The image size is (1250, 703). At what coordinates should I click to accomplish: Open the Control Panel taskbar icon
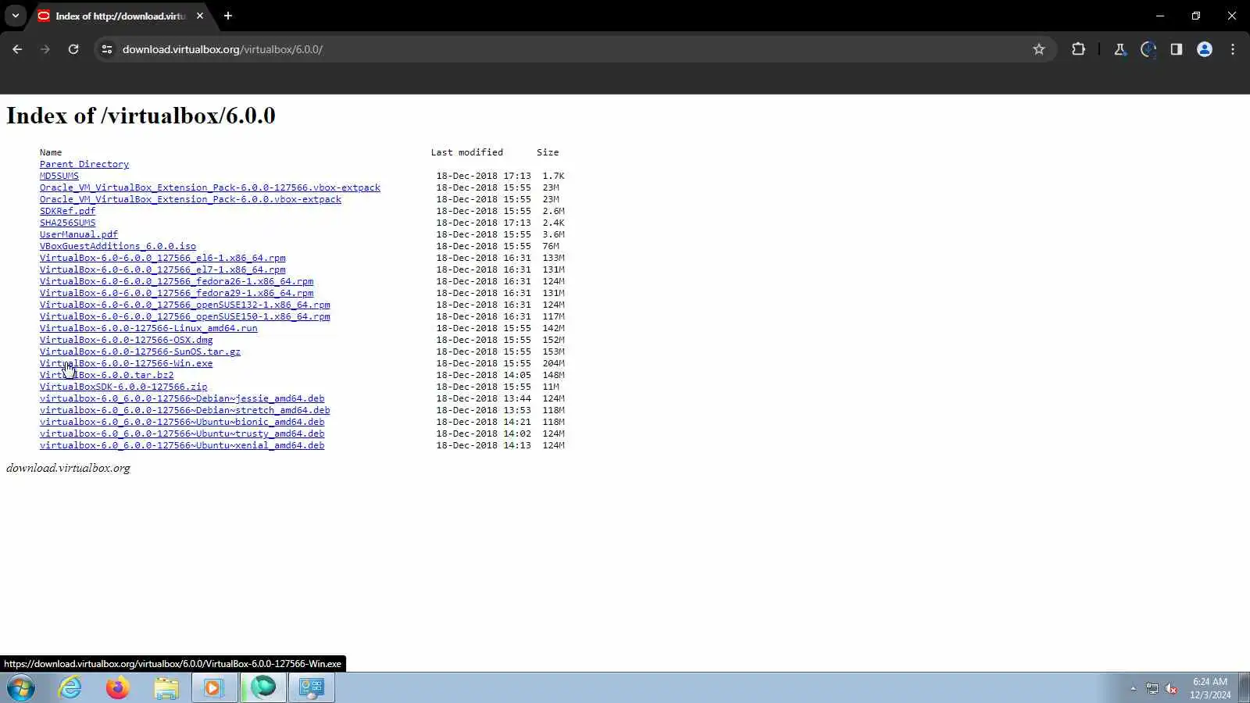[312, 688]
